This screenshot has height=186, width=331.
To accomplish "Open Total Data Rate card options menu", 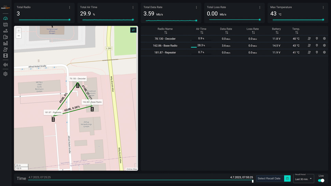I will coord(196,8).
